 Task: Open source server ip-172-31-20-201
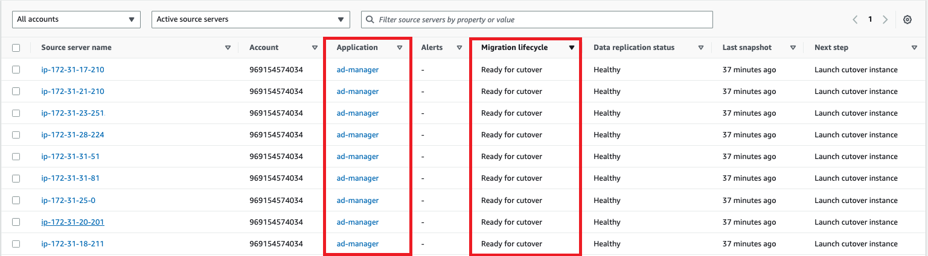point(72,222)
